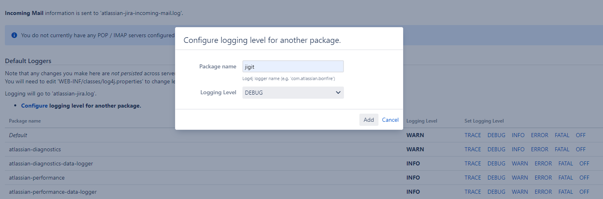The image size is (603, 199).
Task: Open the Logging Level dropdown
Action: point(293,93)
